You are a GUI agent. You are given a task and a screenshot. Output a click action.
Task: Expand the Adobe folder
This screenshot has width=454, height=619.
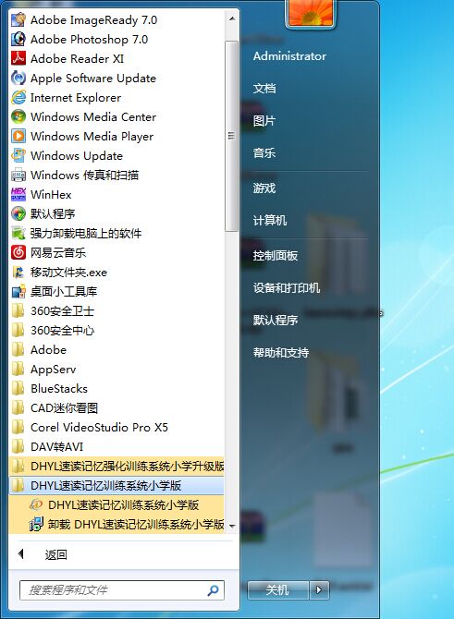[117, 350]
